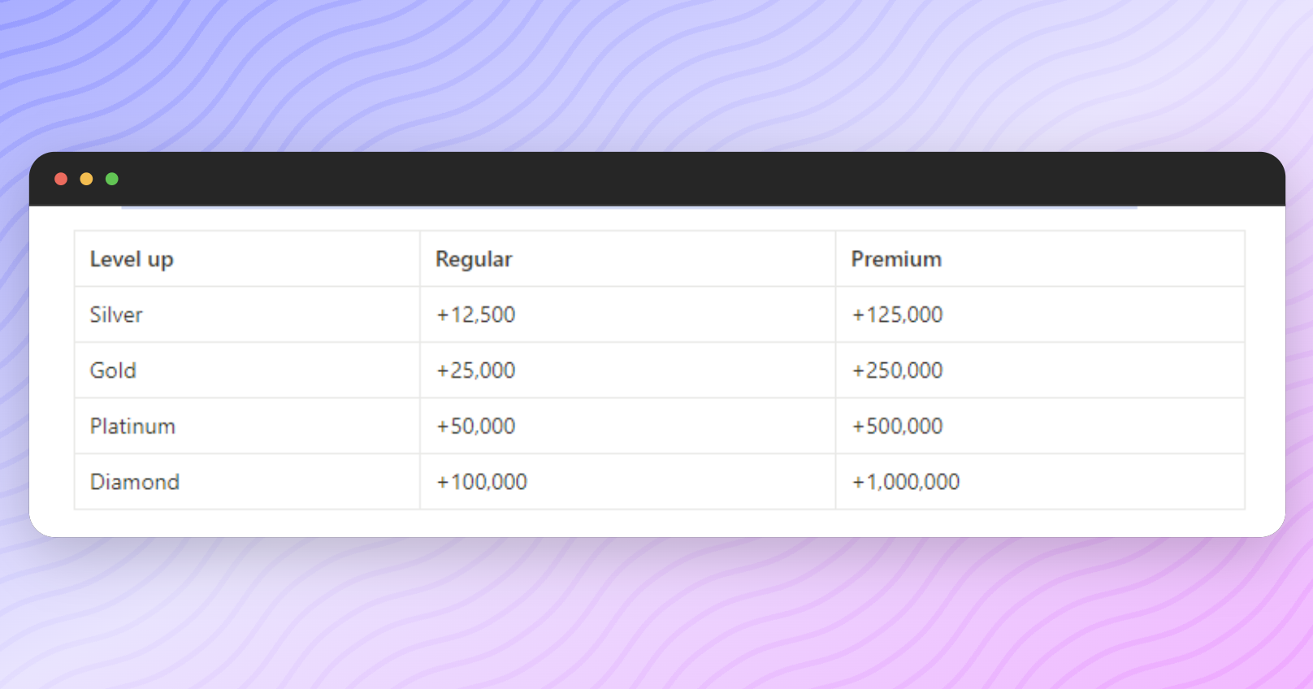The image size is (1313, 689).
Task: Click the dark window title bar
Action: click(656, 179)
